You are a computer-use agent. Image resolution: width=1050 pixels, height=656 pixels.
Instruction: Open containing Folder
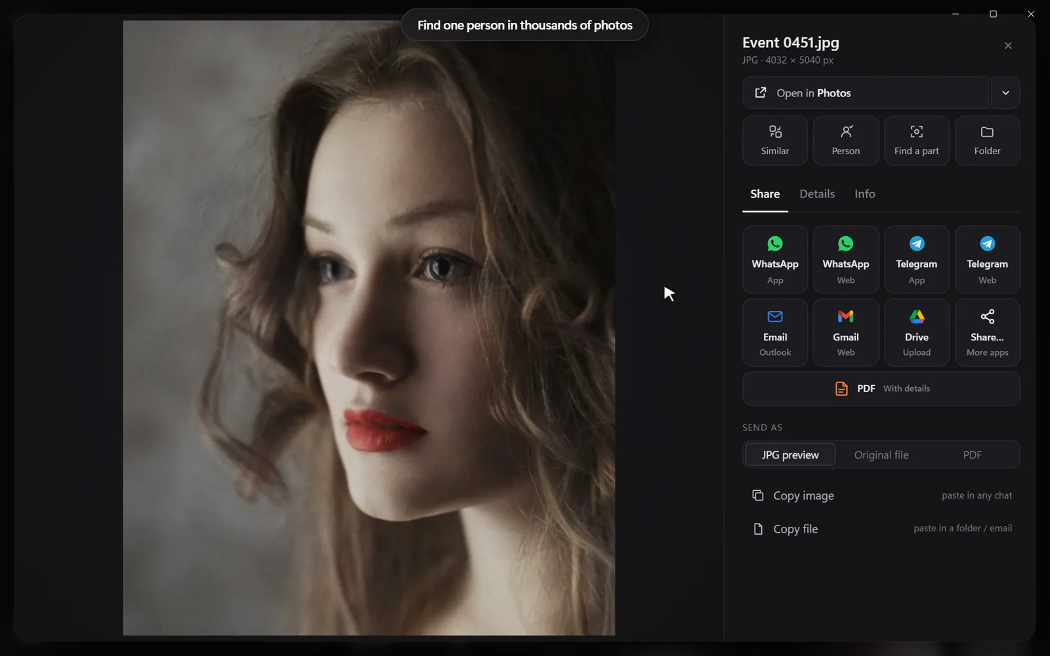(x=987, y=140)
